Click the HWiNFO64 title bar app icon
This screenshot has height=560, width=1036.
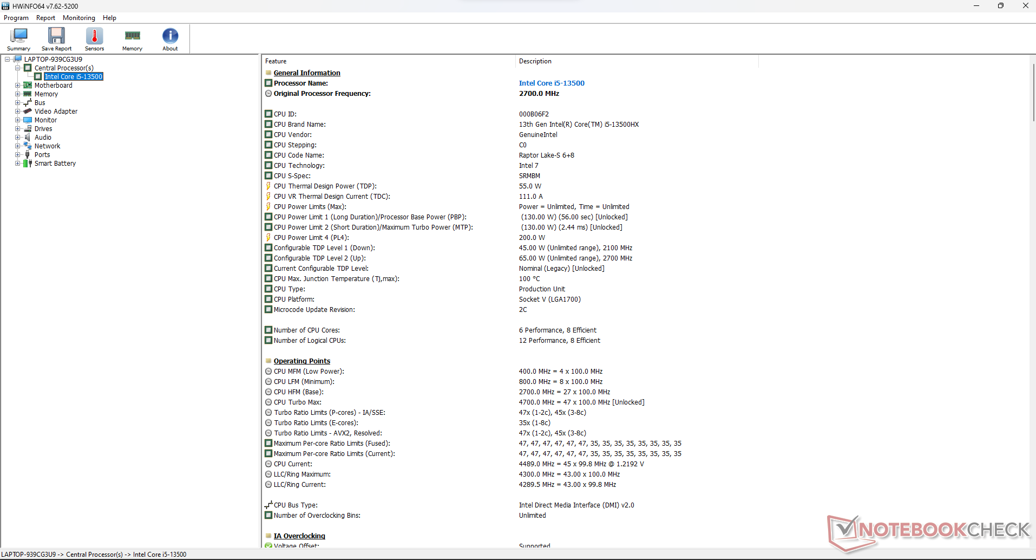6,6
